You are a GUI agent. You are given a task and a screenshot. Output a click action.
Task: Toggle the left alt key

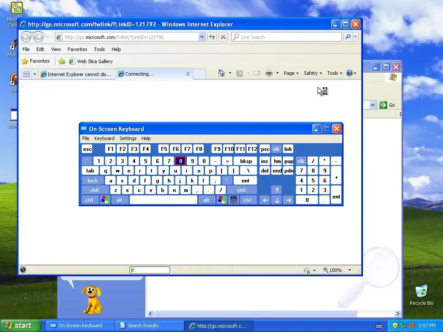(x=119, y=200)
